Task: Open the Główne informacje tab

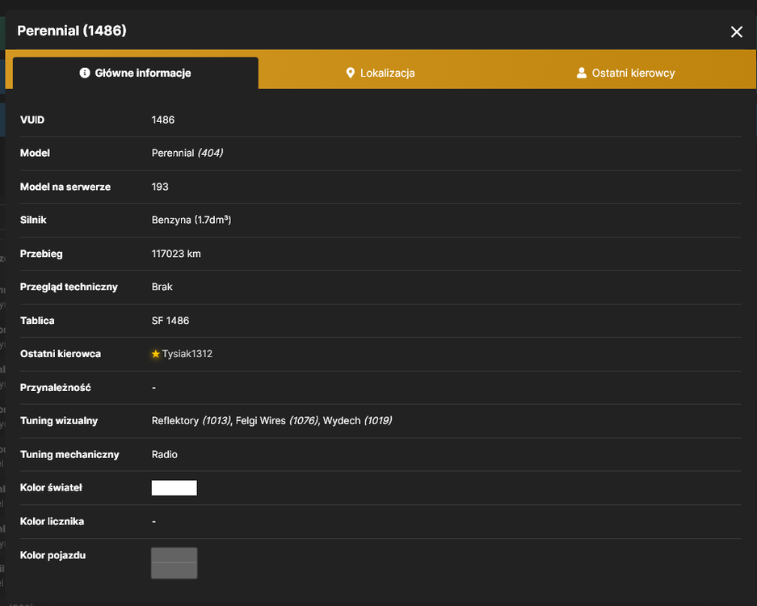Action: pyautogui.click(x=136, y=73)
